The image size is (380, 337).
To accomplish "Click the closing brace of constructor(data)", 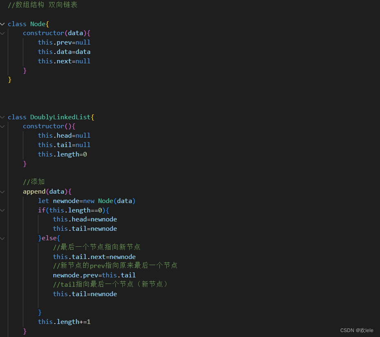I will click(25, 70).
